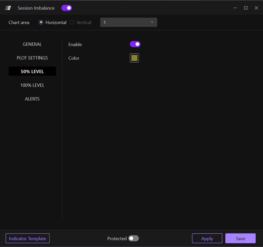Click the app logo icon in title bar
This screenshot has height=247, width=263.
[8, 8]
